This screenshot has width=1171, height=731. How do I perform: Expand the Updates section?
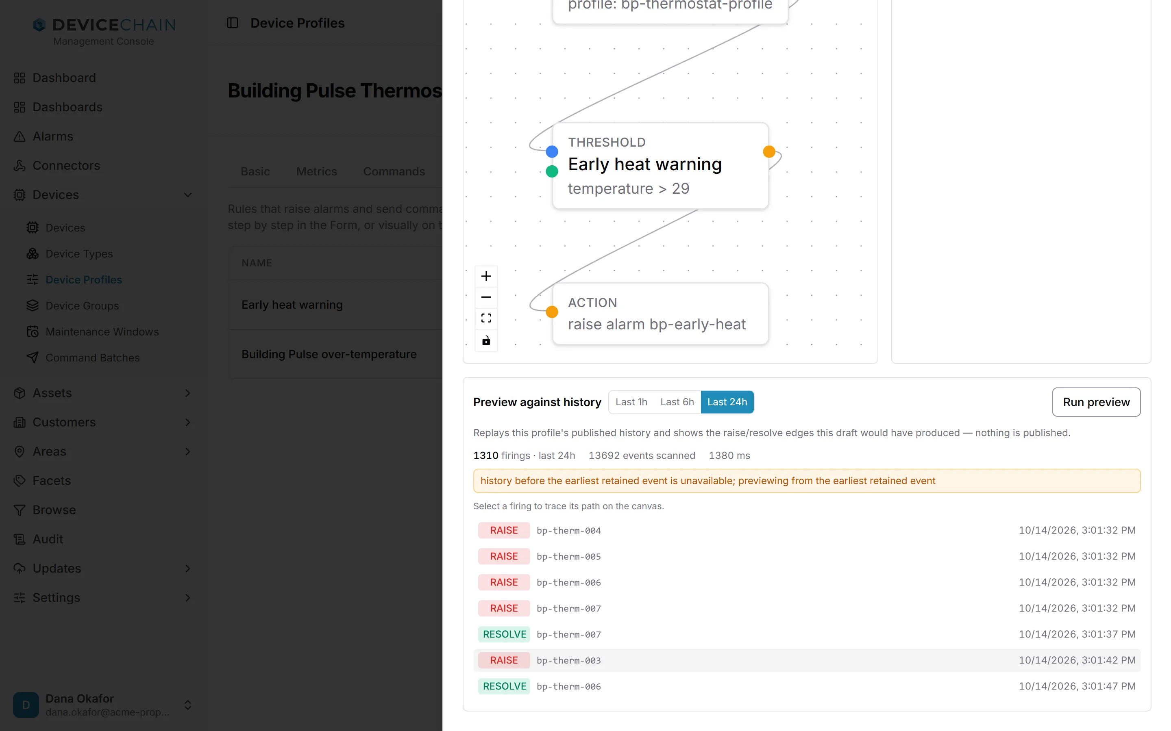coord(188,569)
